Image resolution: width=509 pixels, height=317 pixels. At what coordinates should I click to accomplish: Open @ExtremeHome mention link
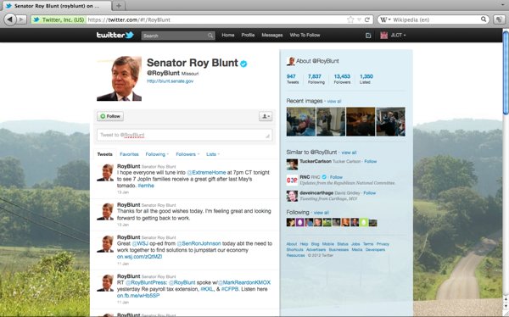pyautogui.click(x=206, y=173)
